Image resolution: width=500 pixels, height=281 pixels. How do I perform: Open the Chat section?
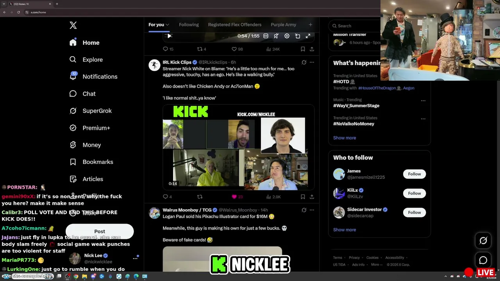[x=82, y=94]
